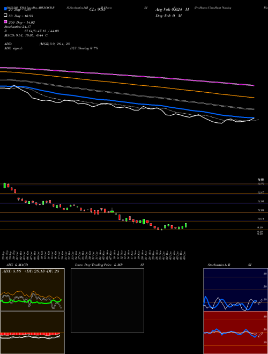Screen dimensions: 268x354
Task: Click the first green candlestick at far left
Action: point(4,186)
